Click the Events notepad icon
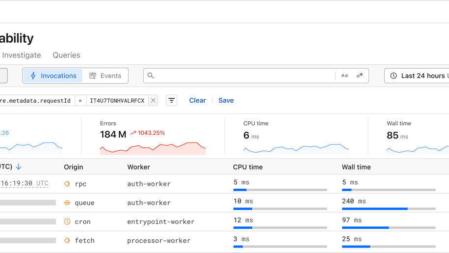The width and height of the screenshot is (449, 253). coord(93,76)
